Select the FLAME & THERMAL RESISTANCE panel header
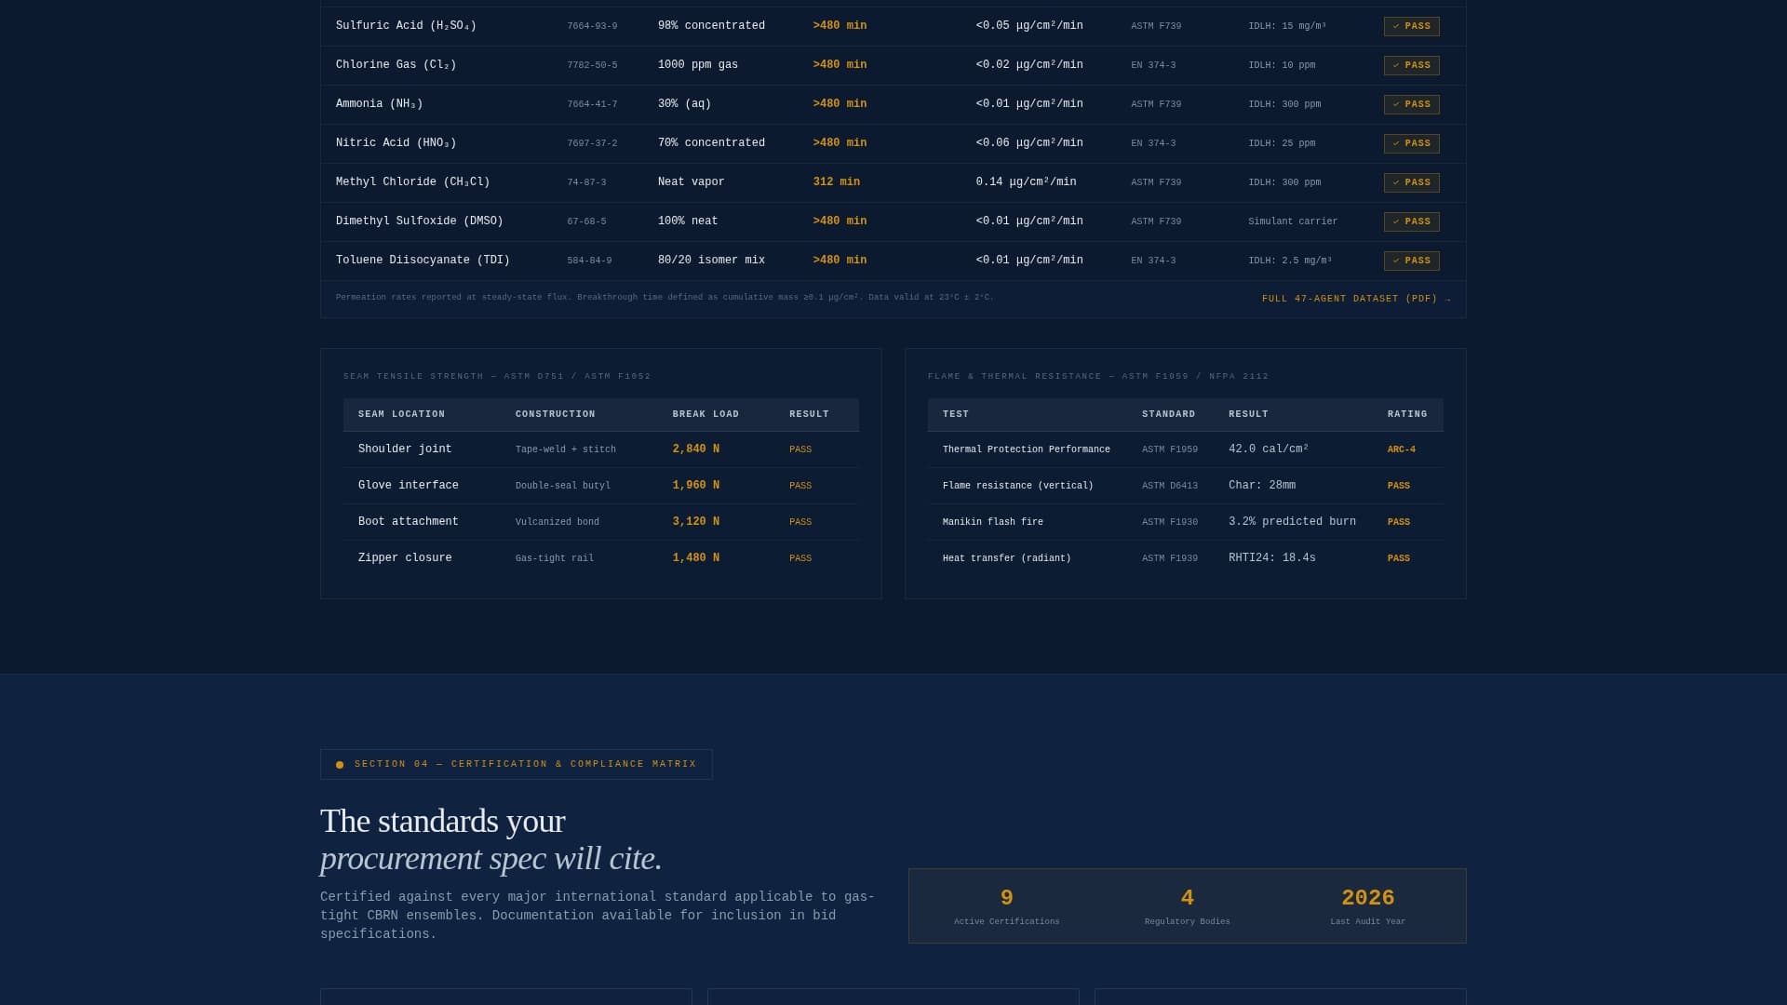 point(1098,376)
